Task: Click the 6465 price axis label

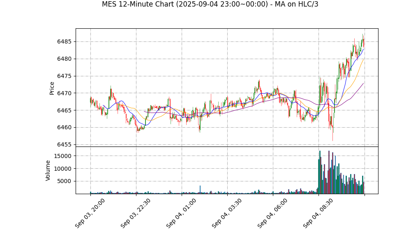Action: coord(65,110)
